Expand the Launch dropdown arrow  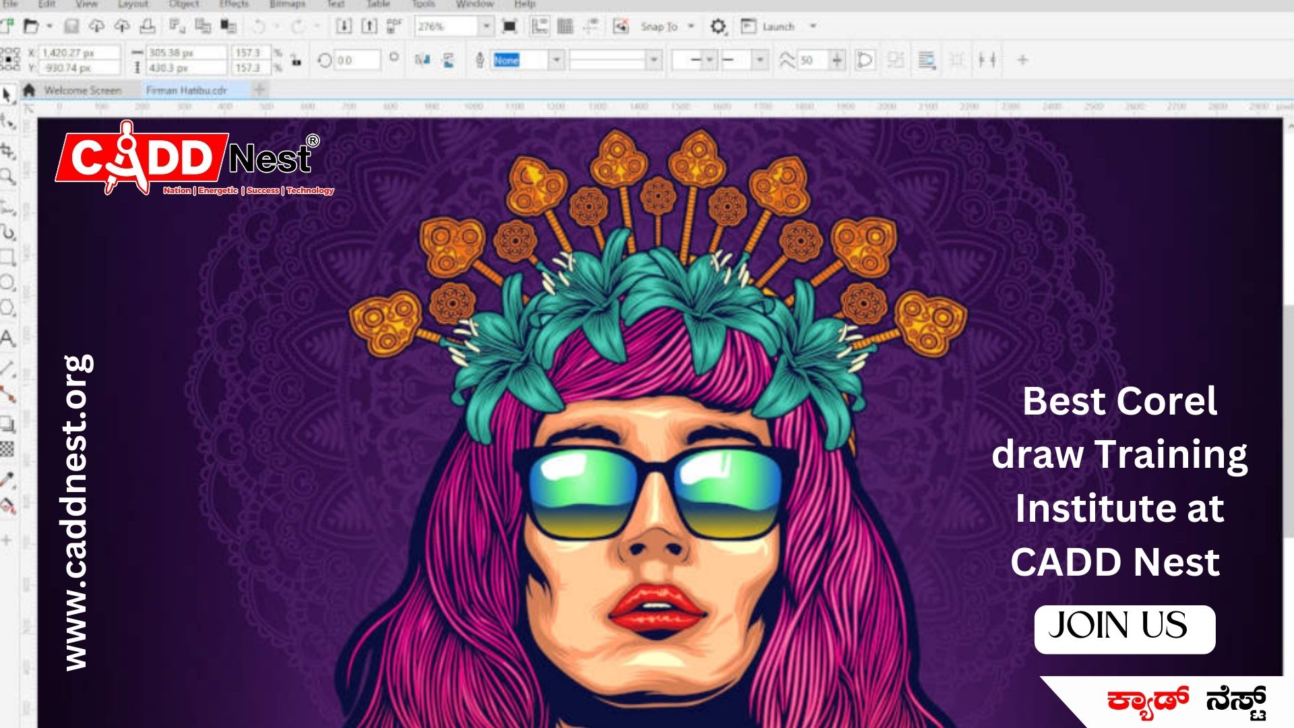(813, 26)
